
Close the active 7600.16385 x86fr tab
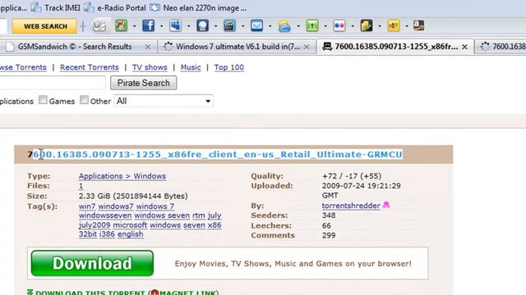[464, 47]
